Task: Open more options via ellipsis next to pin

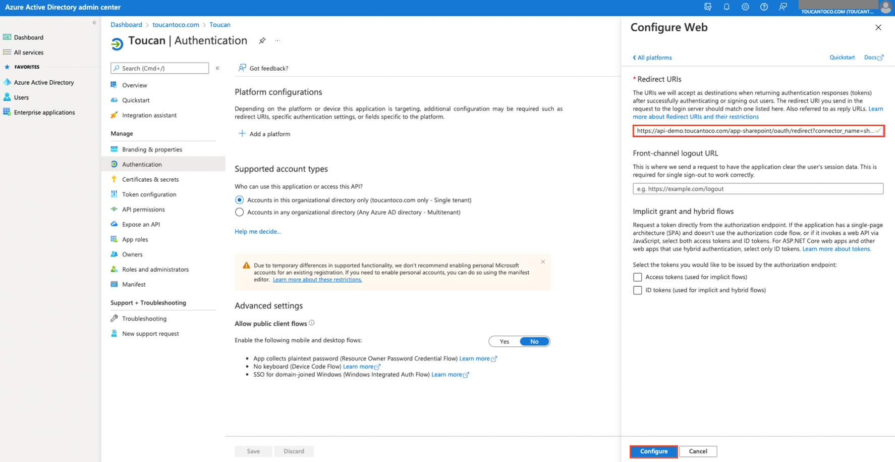Action: point(277,40)
